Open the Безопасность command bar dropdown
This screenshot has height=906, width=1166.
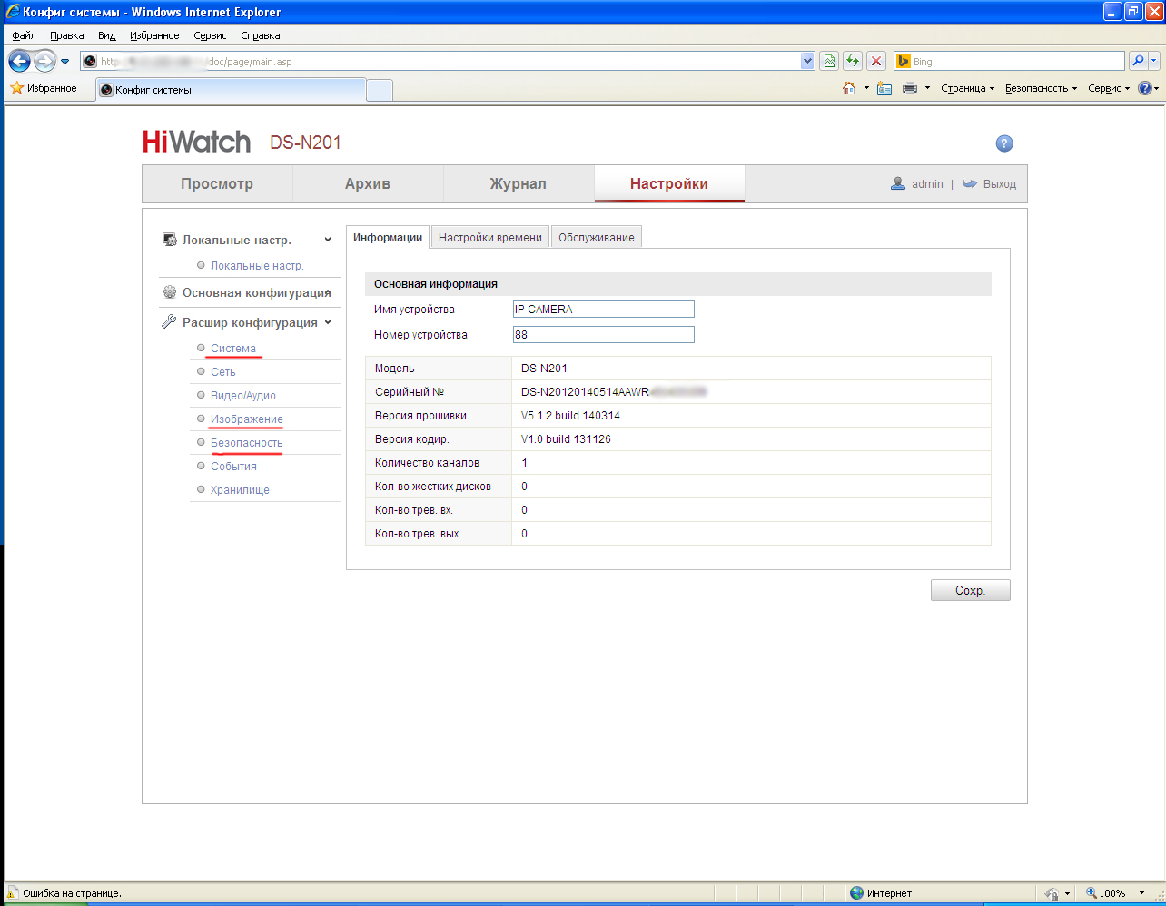point(1041,88)
